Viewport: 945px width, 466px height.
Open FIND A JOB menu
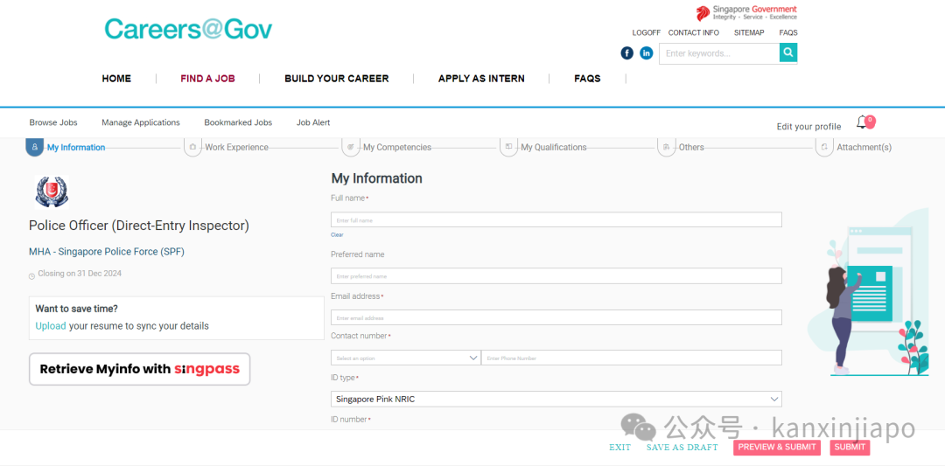coord(208,79)
